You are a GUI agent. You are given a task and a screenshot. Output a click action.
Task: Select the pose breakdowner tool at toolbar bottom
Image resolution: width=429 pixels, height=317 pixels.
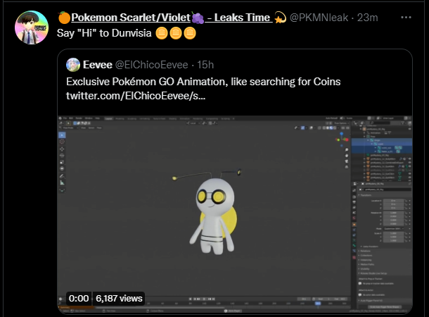[62, 190]
